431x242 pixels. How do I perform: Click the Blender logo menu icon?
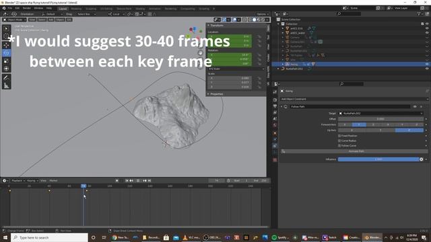[x=4, y=8]
